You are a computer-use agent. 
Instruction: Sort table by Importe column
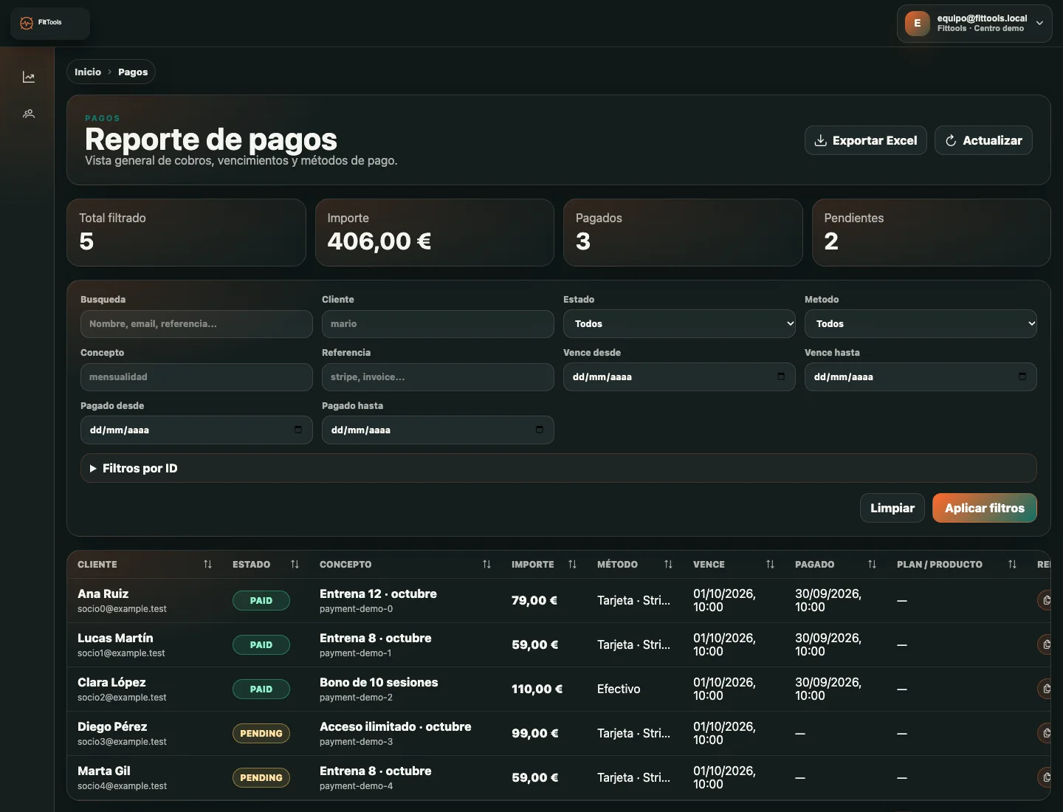pyautogui.click(x=572, y=564)
